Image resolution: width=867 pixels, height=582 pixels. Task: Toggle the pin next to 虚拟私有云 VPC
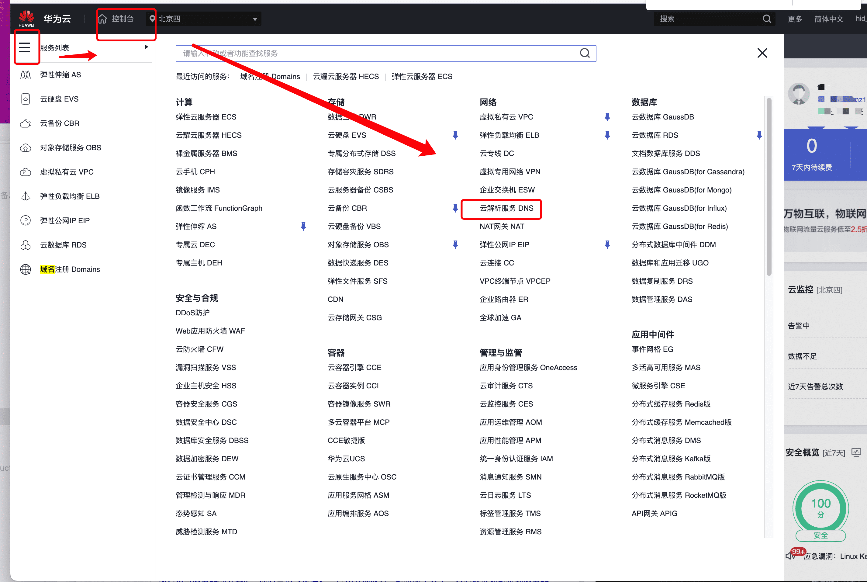607,116
